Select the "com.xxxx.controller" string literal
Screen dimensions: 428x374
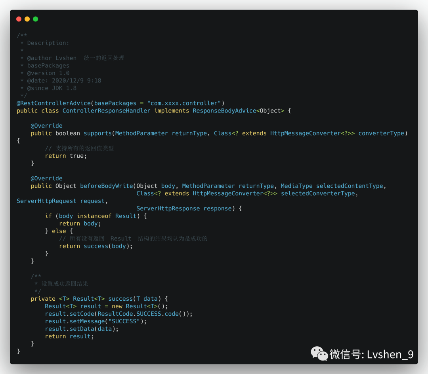(x=183, y=103)
